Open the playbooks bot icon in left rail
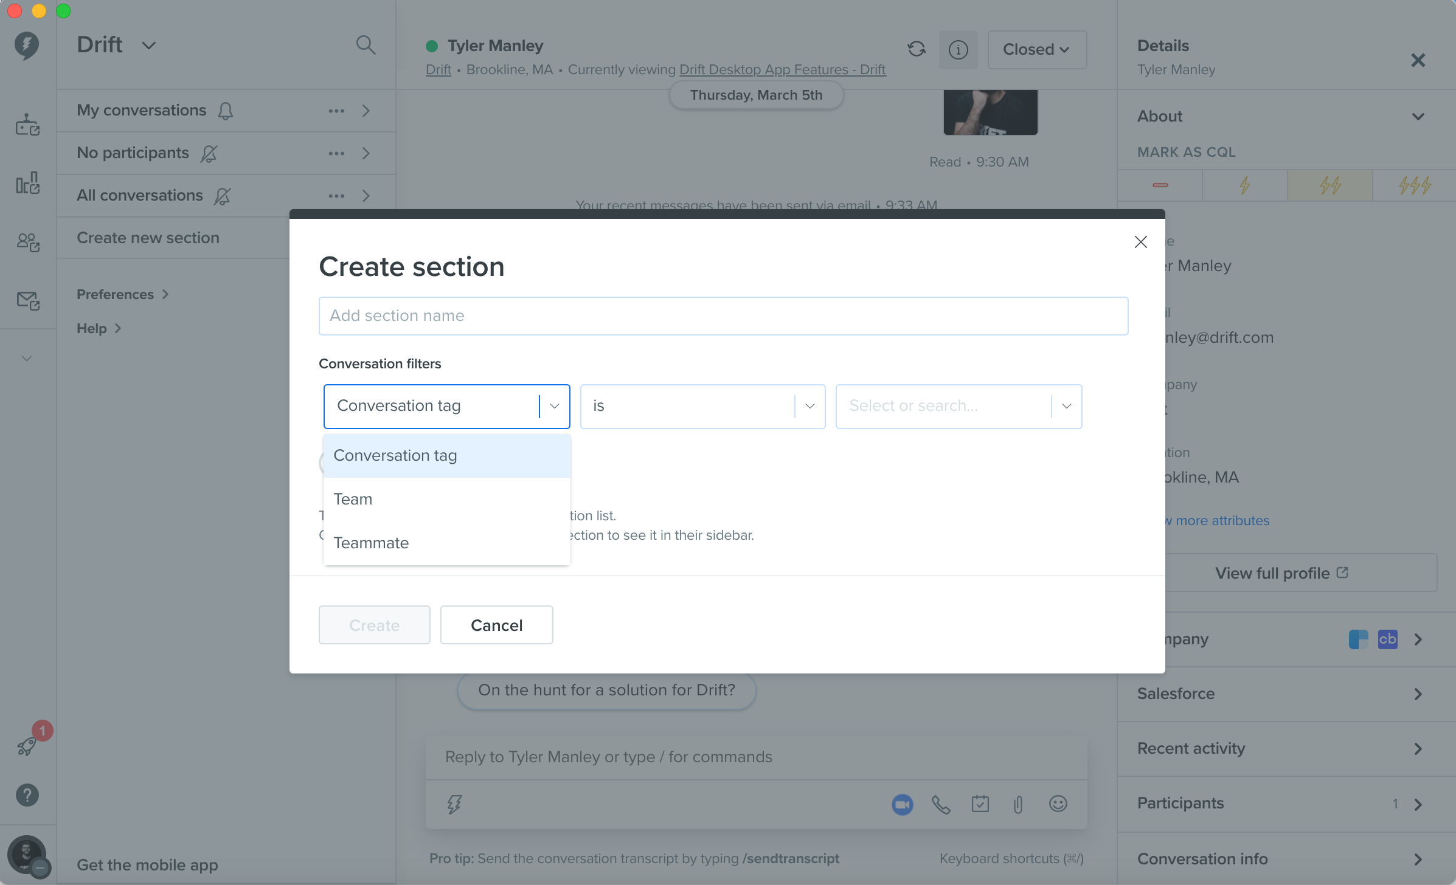1456x885 pixels. [27, 125]
